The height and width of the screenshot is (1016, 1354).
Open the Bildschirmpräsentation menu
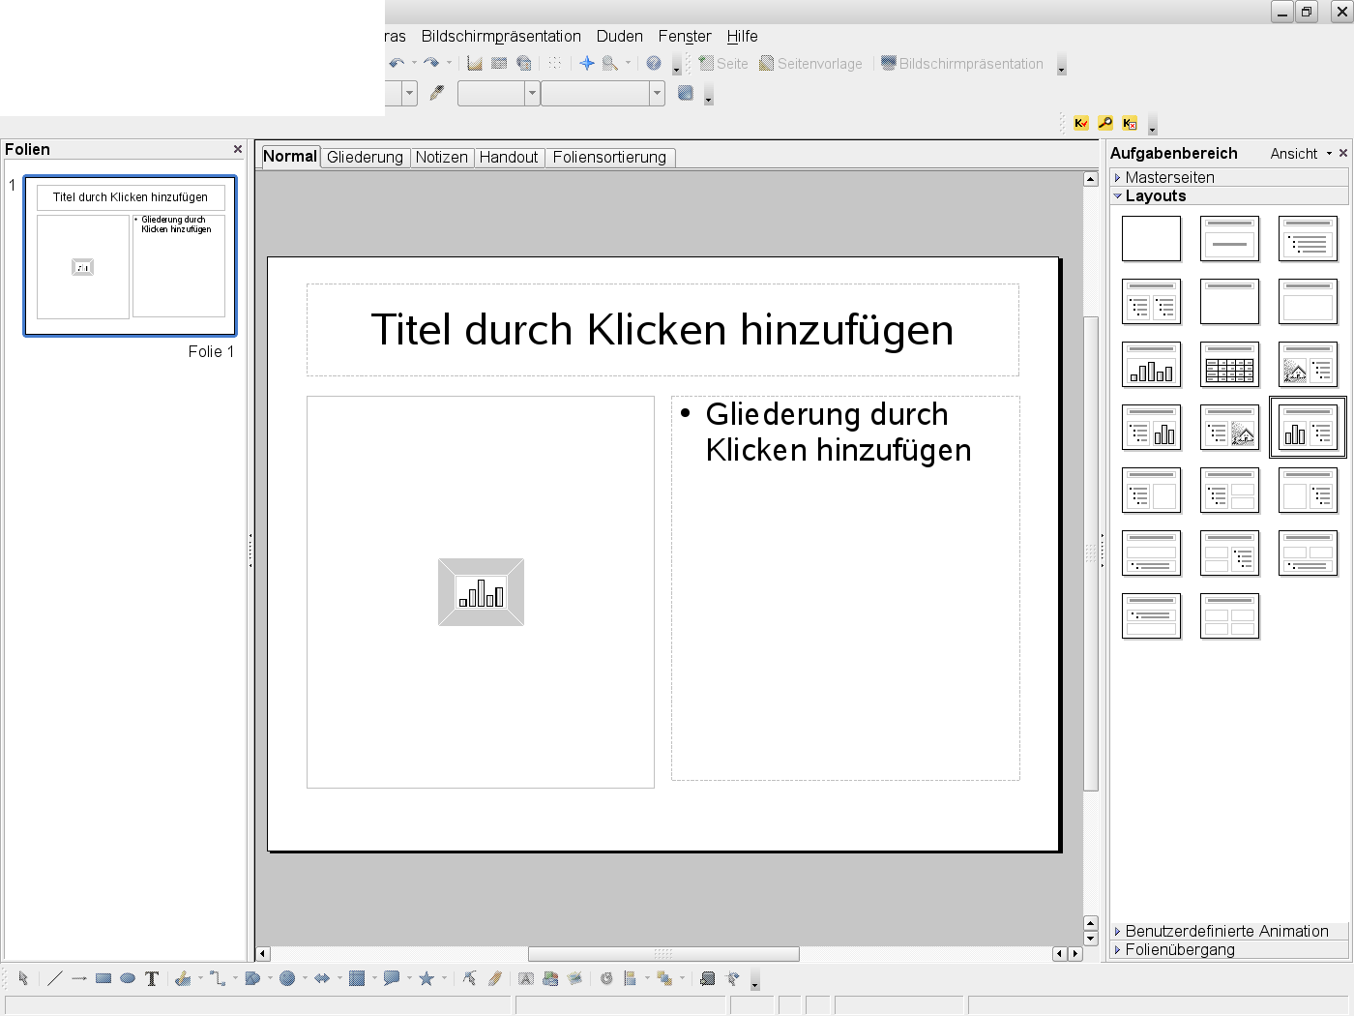(501, 37)
